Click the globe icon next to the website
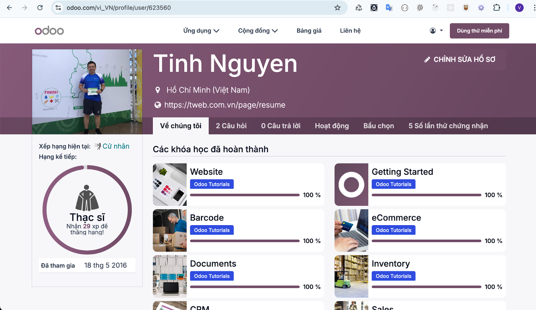Screen dimensions: 536x310 (157, 105)
